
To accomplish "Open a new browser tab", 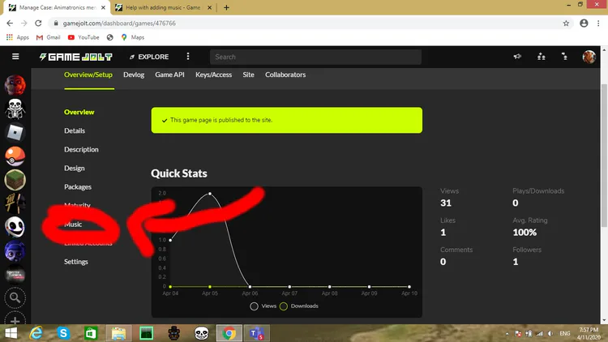I will [226, 7].
